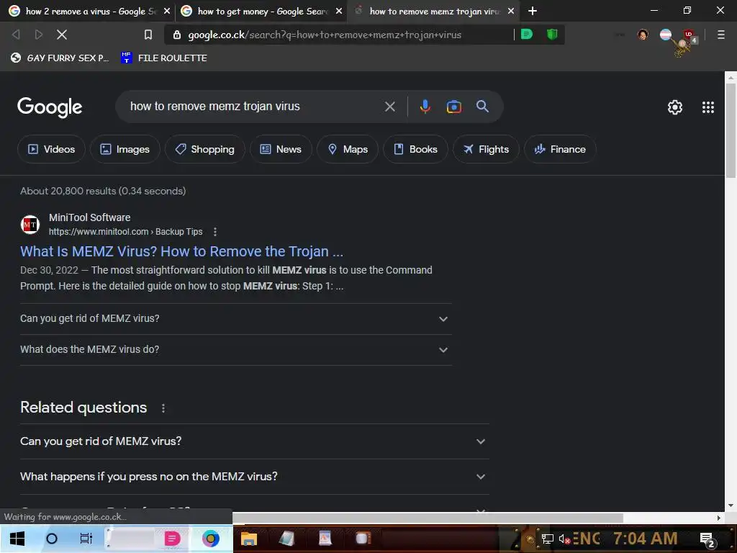Screen dimensions: 737x553
Task: Click the ENG language indicator
Action: [586, 539]
